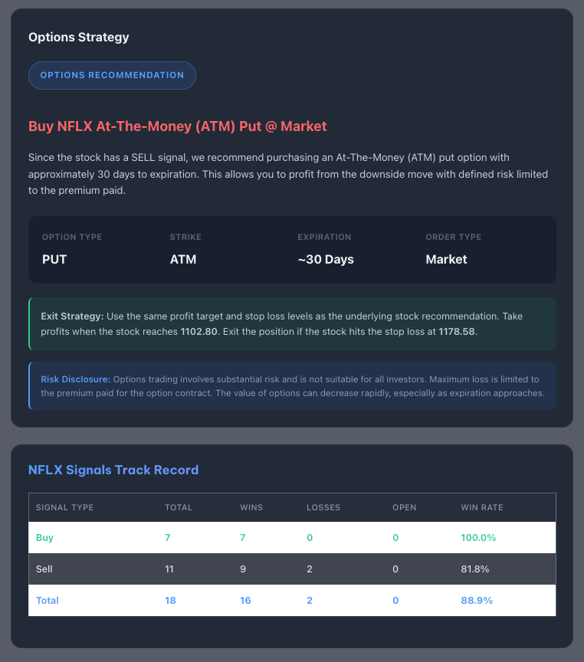This screenshot has width=584, height=662.
Task: Click the NFLX Signals Track Record title
Action: tap(113, 470)
